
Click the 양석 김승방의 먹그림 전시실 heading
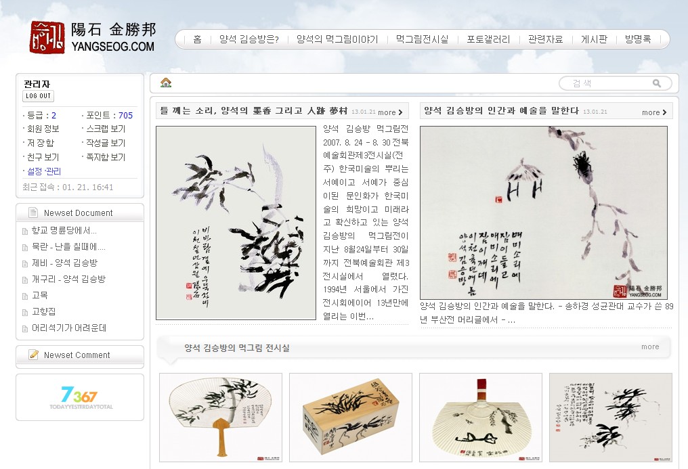237,348
